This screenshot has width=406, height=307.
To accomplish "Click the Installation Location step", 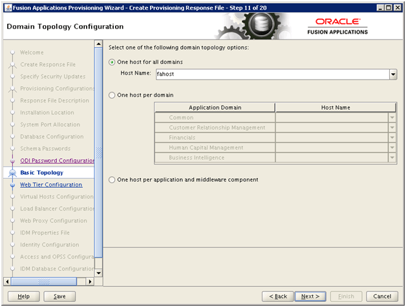I will [47, 113].
